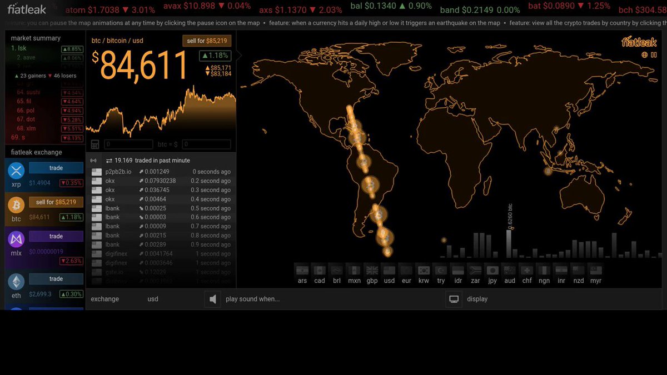667x375 pixels.
Task: Focus the BTC amount input field
Action: [129, 144]
